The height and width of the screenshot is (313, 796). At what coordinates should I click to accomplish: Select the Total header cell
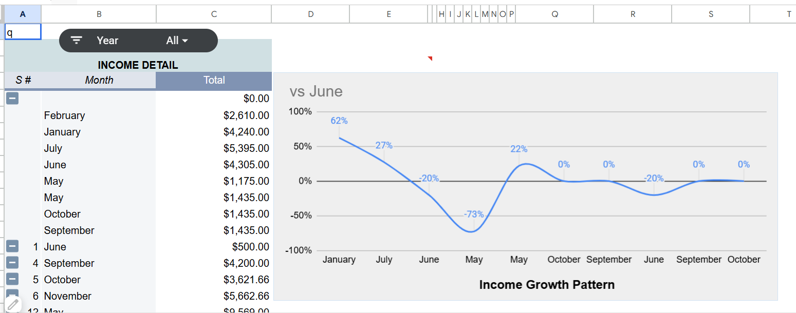[214, 80]
